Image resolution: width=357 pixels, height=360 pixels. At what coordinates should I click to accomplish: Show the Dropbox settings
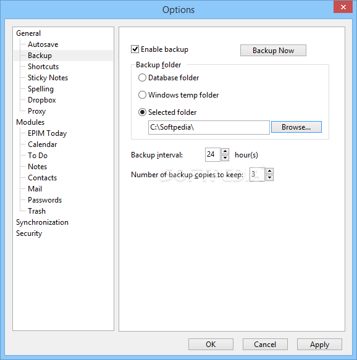coord(42,100)
